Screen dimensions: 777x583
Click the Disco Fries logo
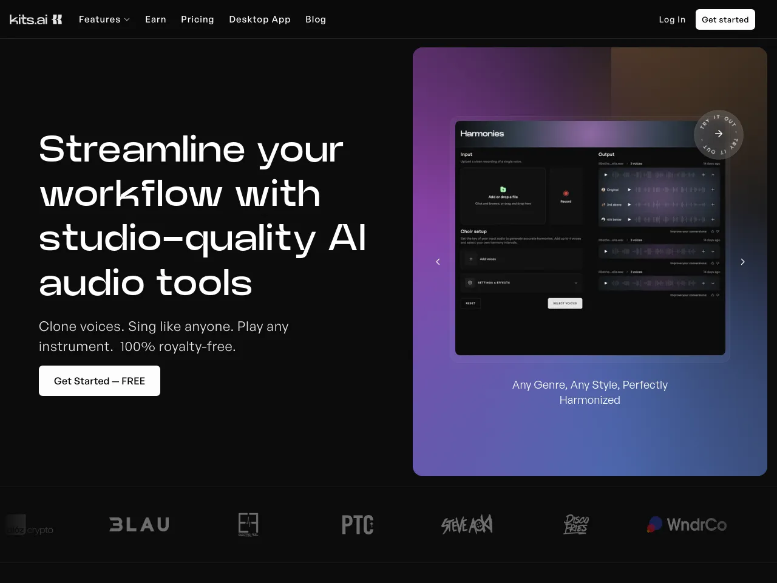(x=576, y=524)
